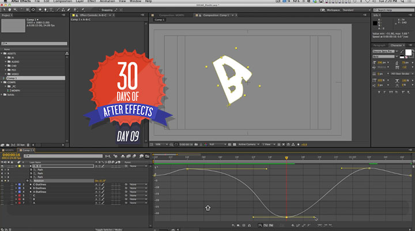Select the Clone Stamp tool

click(63, 10)
